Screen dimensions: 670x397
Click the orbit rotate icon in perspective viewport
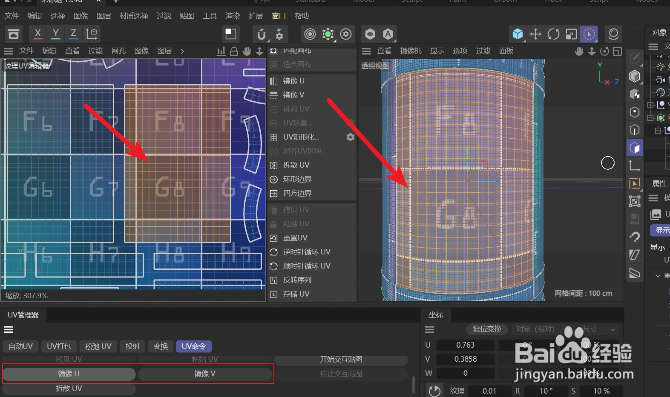pyautogui.click(x=604, y=51)
